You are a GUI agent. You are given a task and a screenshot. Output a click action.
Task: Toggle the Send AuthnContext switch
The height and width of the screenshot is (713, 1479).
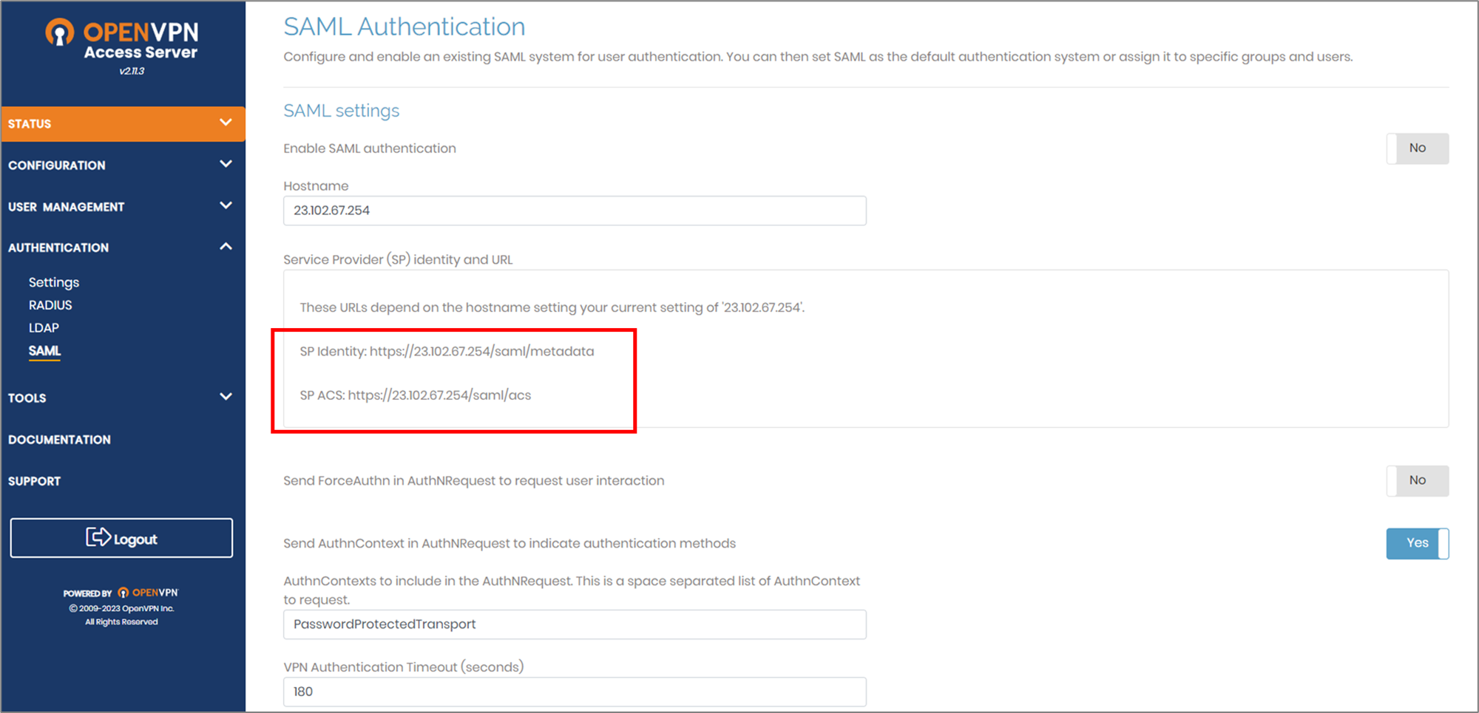1417,544
